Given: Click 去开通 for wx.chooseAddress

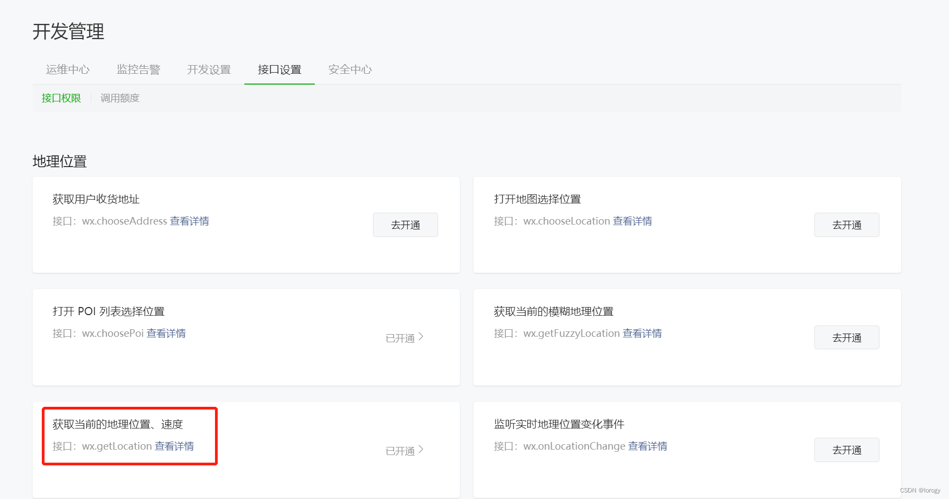Looking at the screenshot, I should click(x=406, y=225).
